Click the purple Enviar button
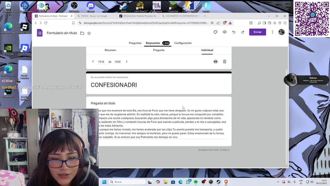Screen dimensions: 330x186 tap(258, 32)
